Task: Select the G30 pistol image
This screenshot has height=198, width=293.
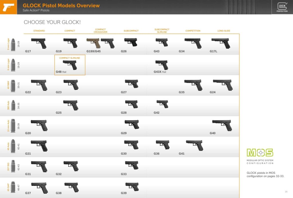Action: coord(132,145)
